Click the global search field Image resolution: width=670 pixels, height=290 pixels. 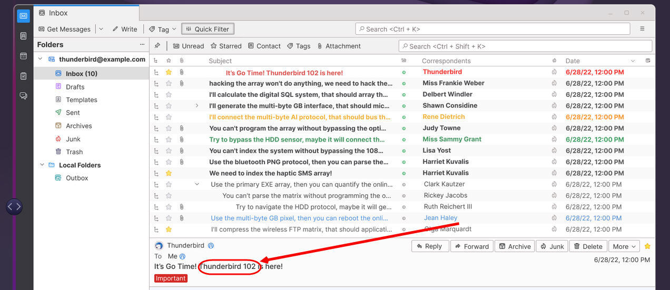[x=492, y=29]
